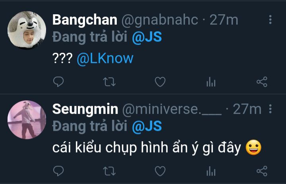Click the @LKnow mention link
Image resolution: width=286 pixels, height=184 pixels.
click(105, 59)
